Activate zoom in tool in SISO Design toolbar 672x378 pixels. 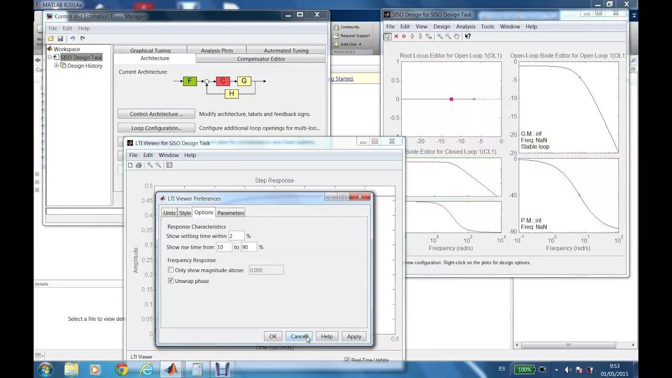coord(440,36)
